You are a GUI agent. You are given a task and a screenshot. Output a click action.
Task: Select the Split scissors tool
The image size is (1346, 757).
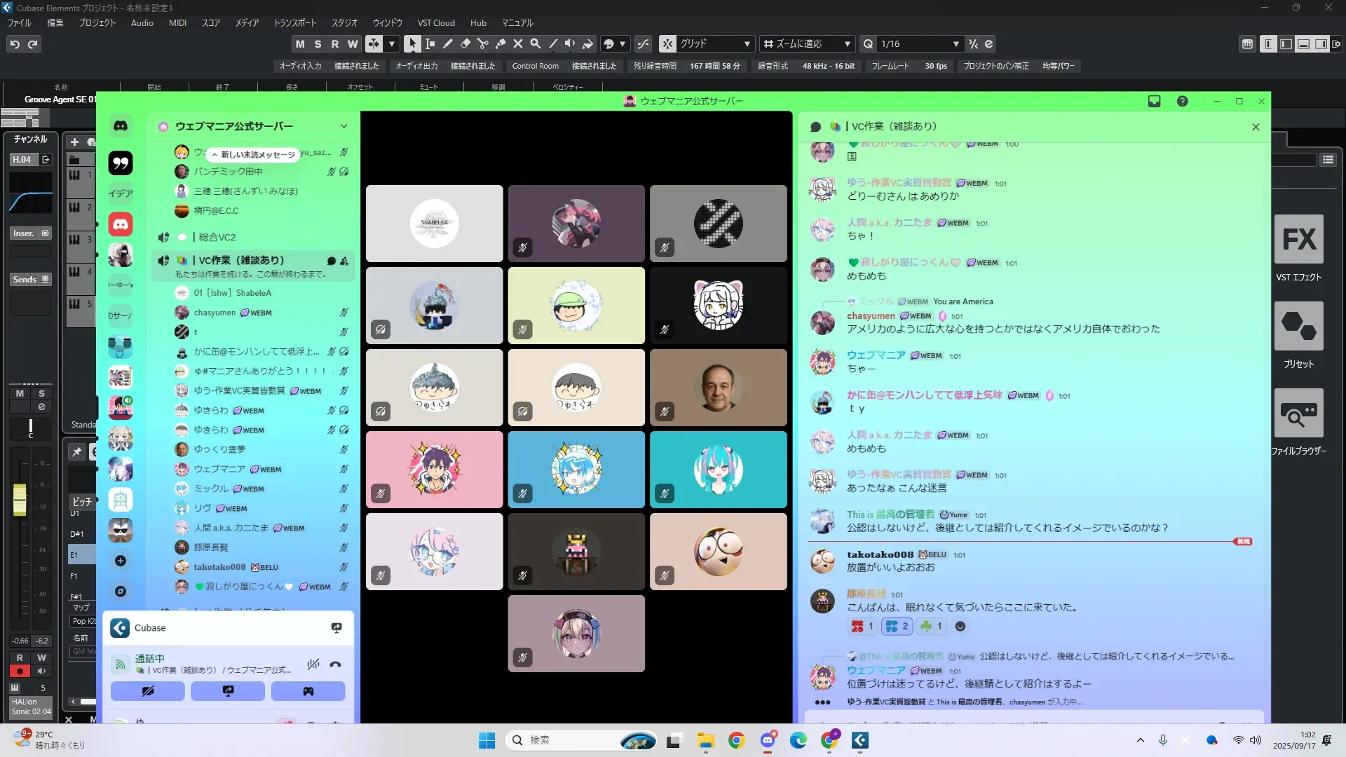pos(482,43)
